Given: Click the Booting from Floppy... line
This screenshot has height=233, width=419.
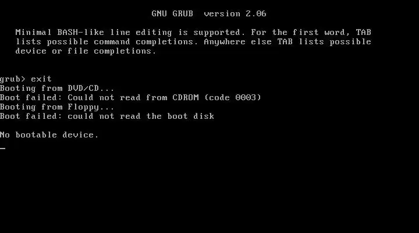Looking at the screenshot, I should 57,107.
